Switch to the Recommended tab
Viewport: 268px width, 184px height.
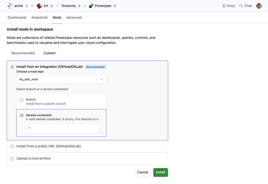(23, 53)
